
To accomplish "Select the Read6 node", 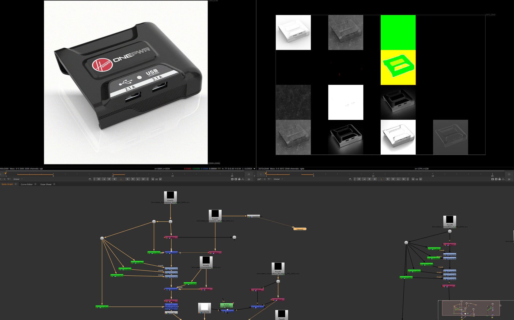I will coord(278,268).
